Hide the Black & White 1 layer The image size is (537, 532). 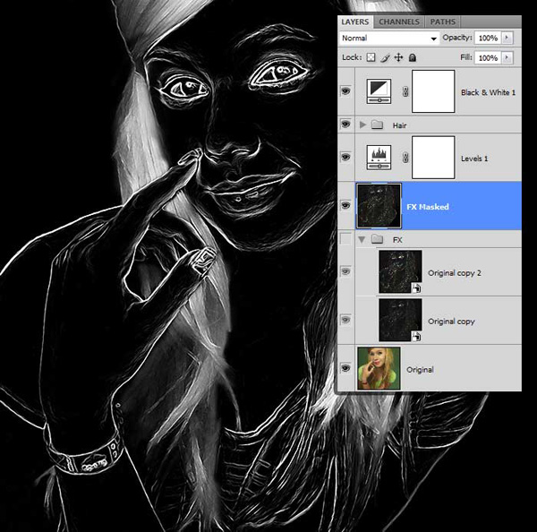tap(345, 92)
